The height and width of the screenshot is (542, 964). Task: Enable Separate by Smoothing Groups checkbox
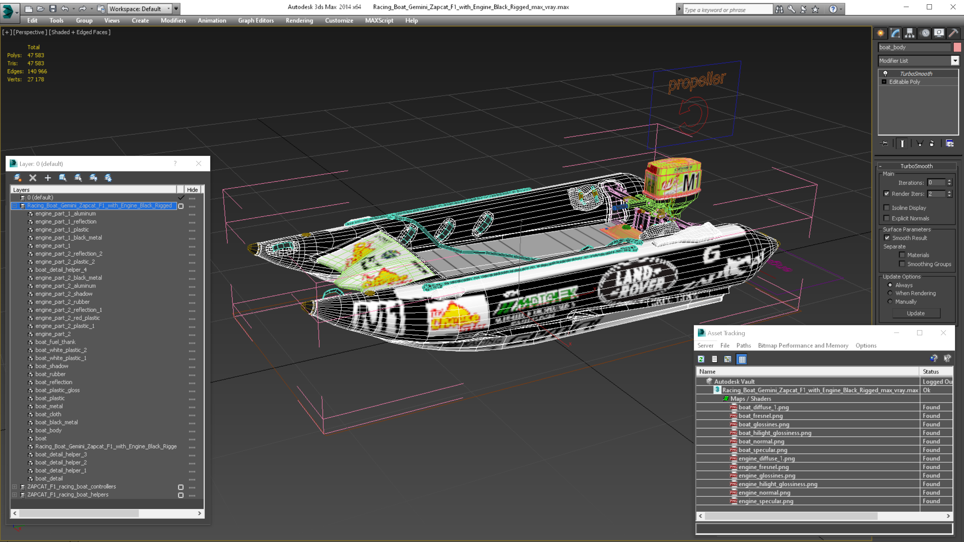[x=902, y=264]
